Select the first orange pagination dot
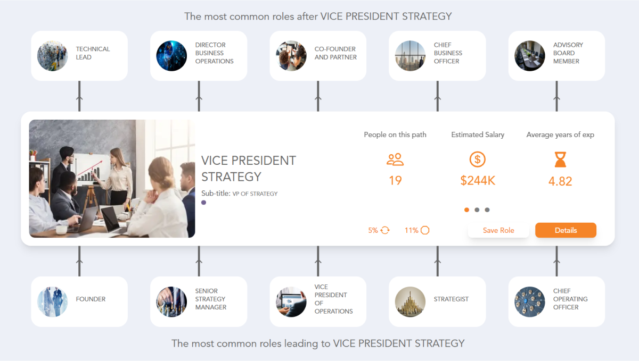Viewport: 639px width, 361px height. click(x=466, y=209)
